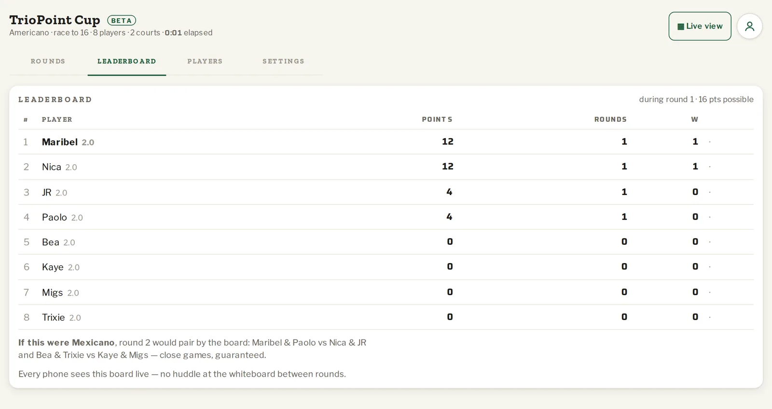The height and width of the screenshot is (409, 772).
Task: Select player name Kaye
Action: click(53, 267)
